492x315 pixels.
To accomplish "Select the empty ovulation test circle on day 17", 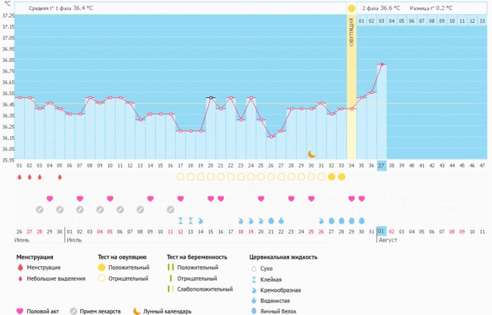I will click(180, 177).
